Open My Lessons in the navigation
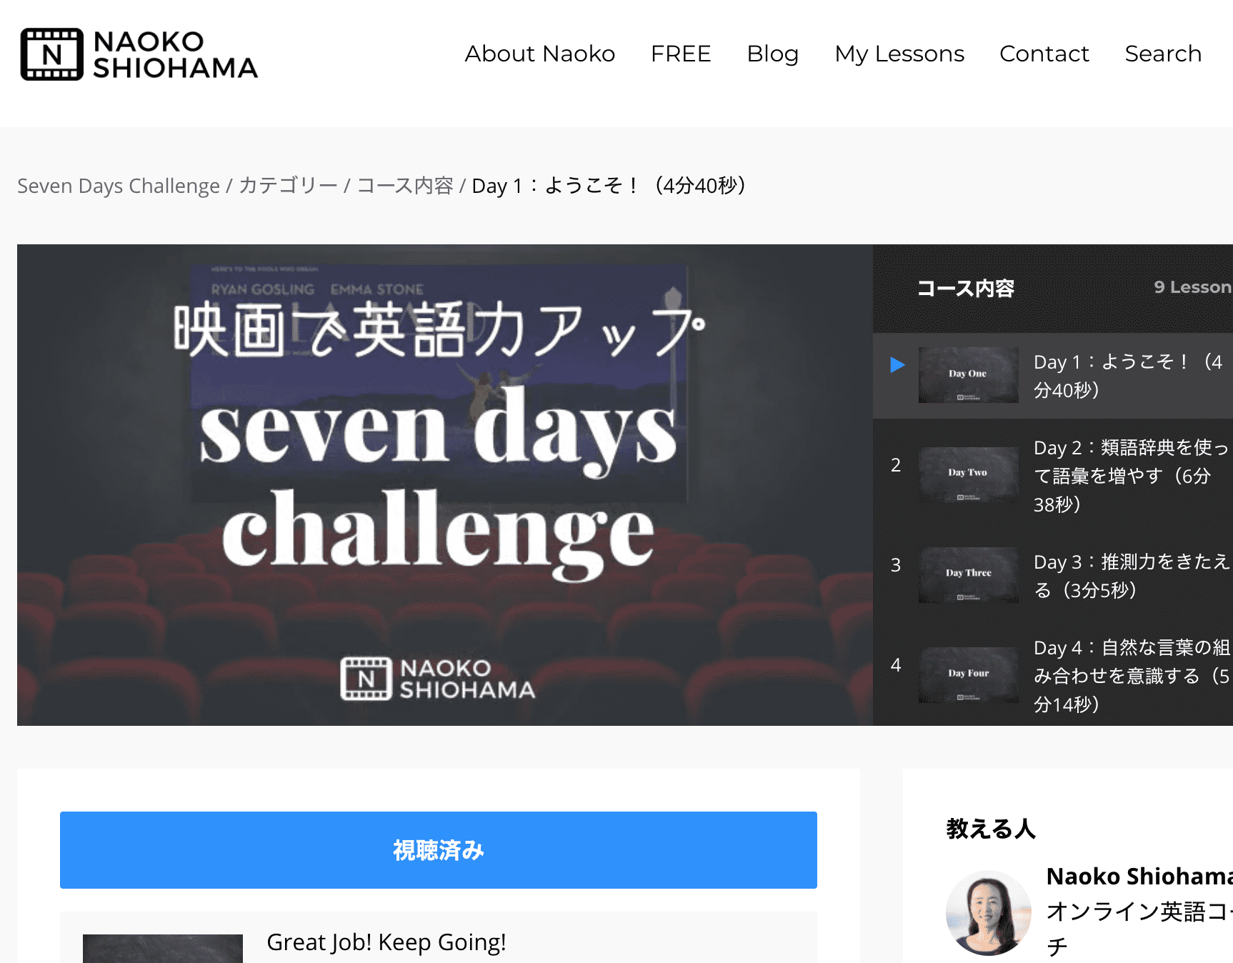 point(899,54)
